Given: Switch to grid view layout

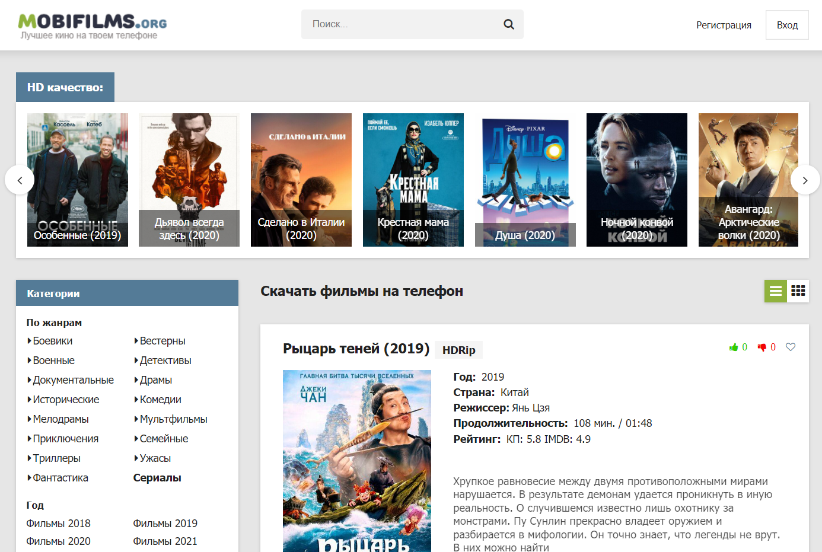Looking at the screenshot, I should [798, 291].
